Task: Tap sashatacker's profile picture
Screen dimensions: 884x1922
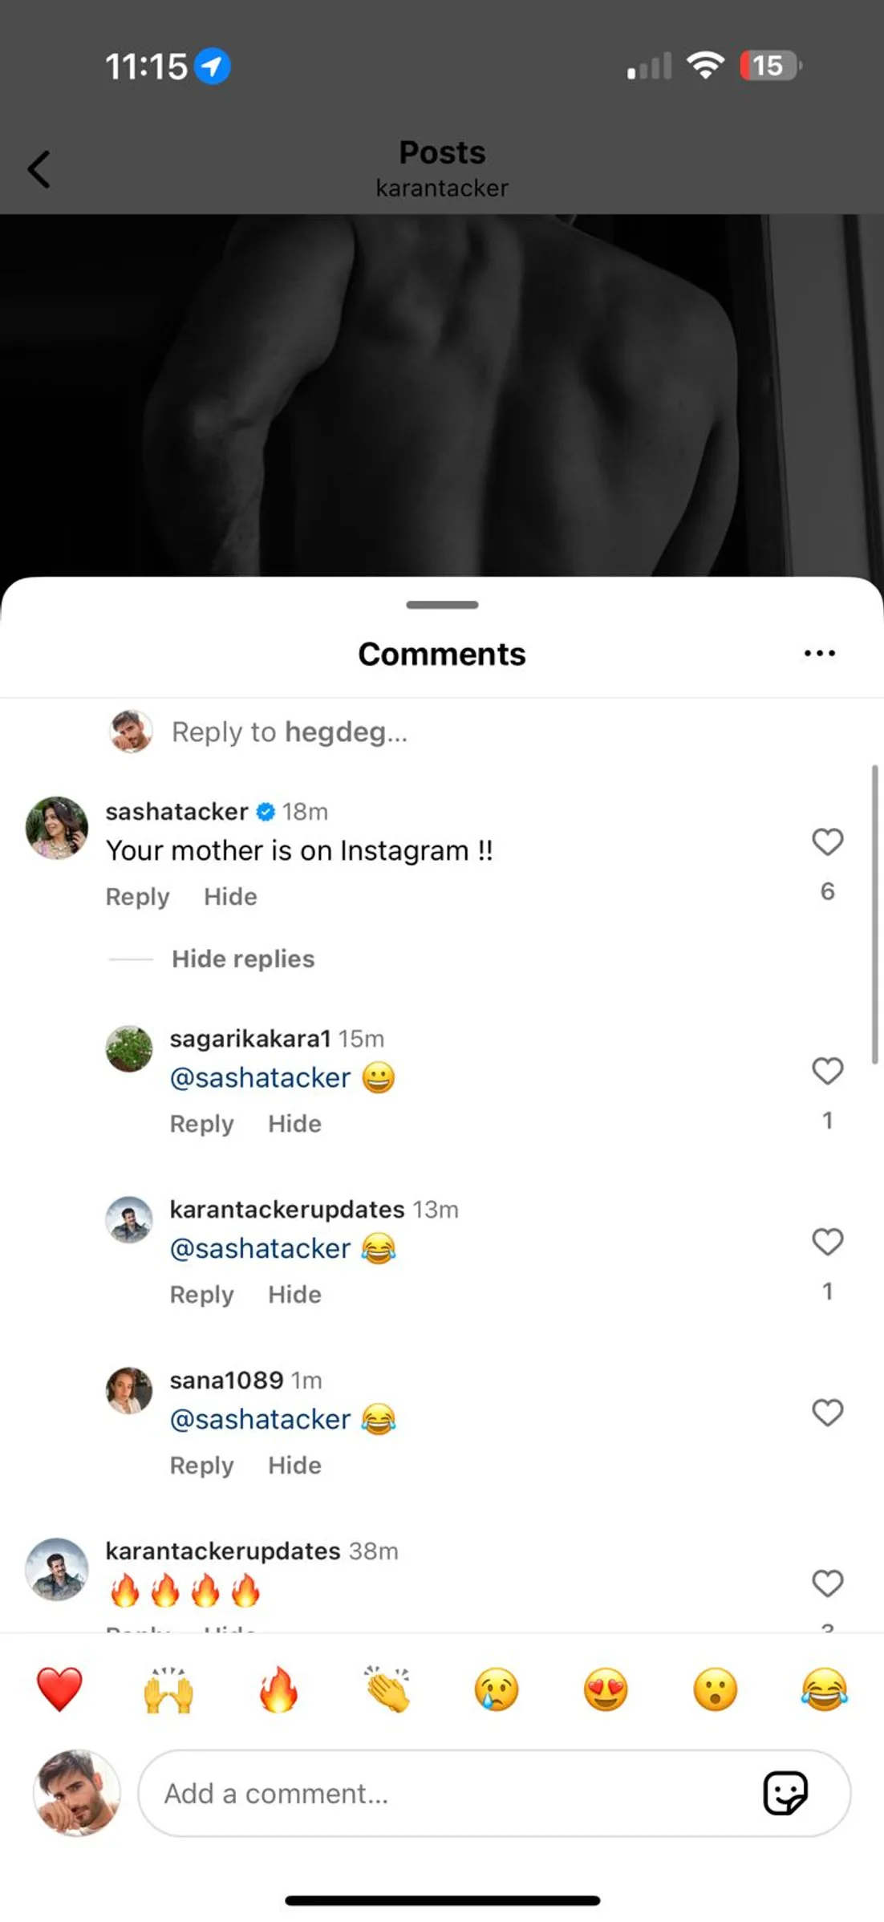Action: click(57, 828)
